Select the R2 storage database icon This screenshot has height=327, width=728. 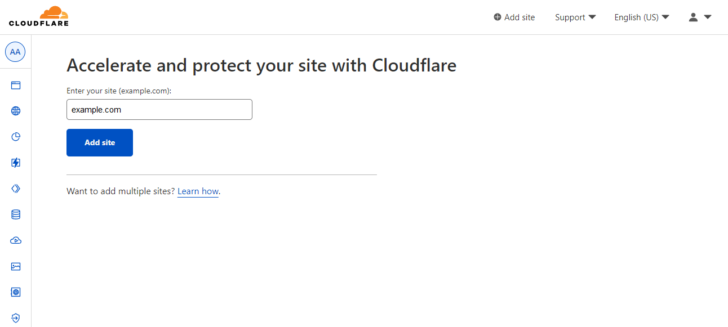tap(15, 214)
